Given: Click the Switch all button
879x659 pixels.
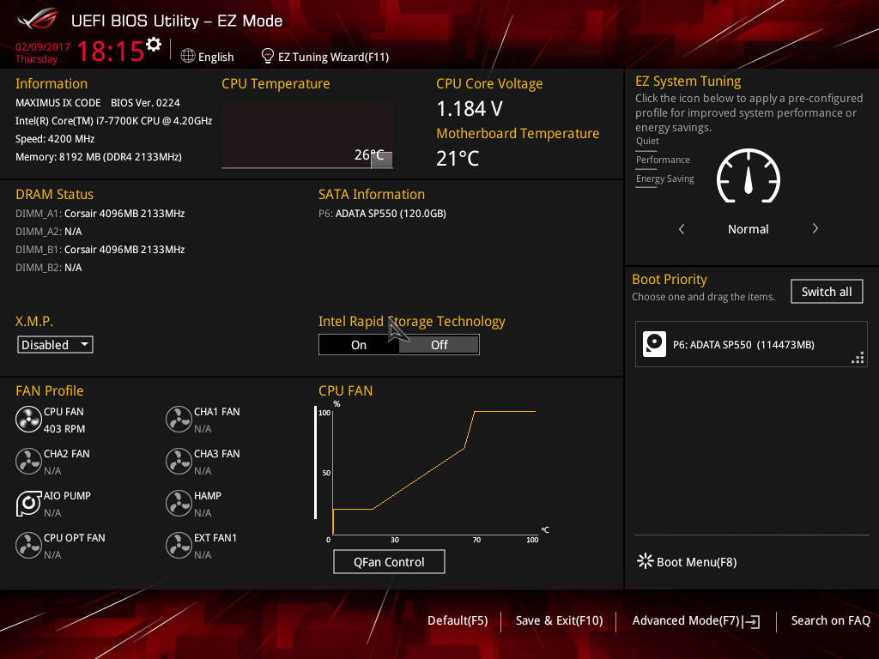Looking at the screenshot, I should tap(826, 292).
